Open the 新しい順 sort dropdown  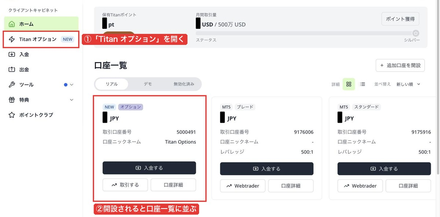point(408,84)
